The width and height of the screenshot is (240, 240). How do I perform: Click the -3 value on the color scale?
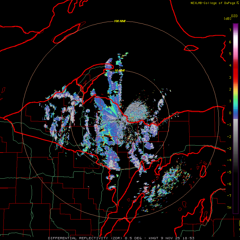pos(229,149)
